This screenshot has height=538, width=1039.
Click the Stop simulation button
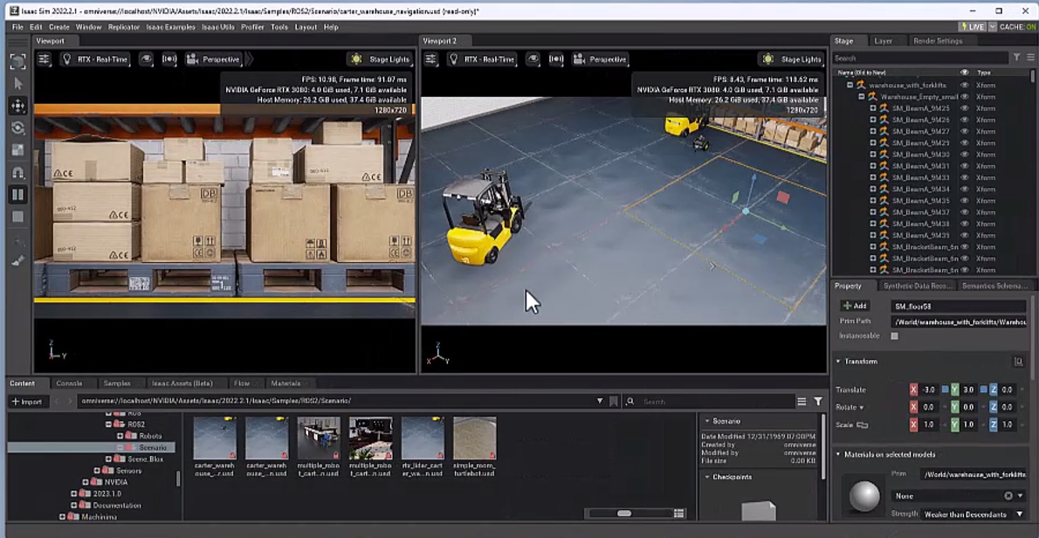coord(17,217)
